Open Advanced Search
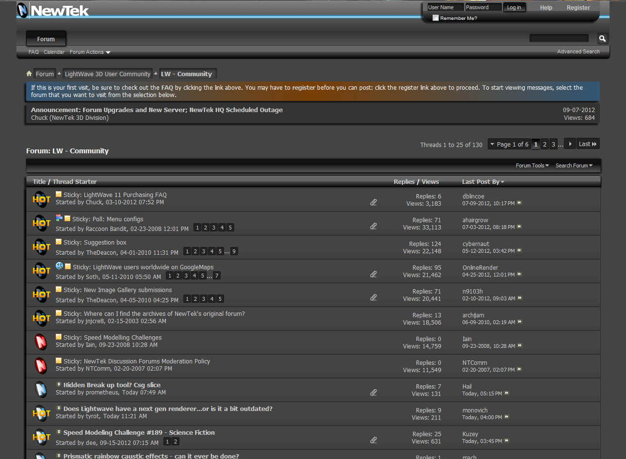The height and width of the screenshot is (459, 626). tap(578, 51)
